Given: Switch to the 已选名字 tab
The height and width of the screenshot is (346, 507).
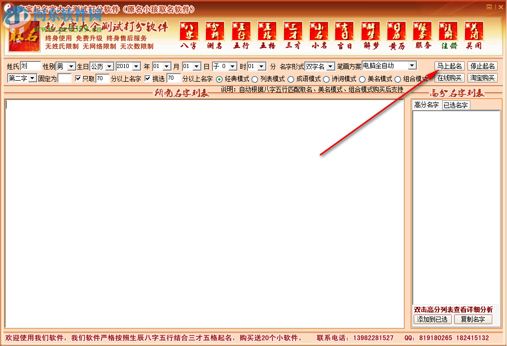Looking at the screenshot, I should (x=455, y=105).
